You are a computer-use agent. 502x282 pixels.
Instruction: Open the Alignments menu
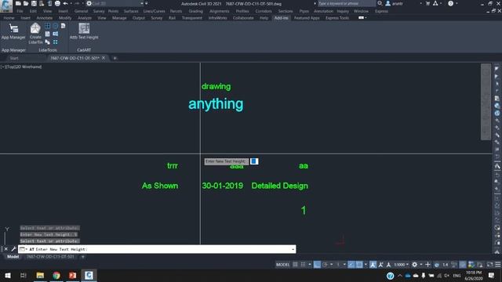(220, 11)
